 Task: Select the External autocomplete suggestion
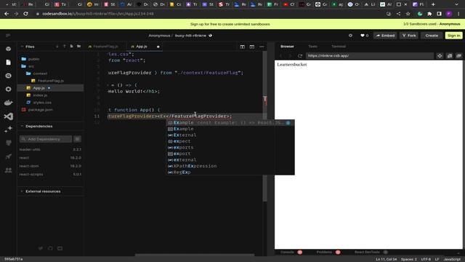pyautogui.click(x=230, y=135)
